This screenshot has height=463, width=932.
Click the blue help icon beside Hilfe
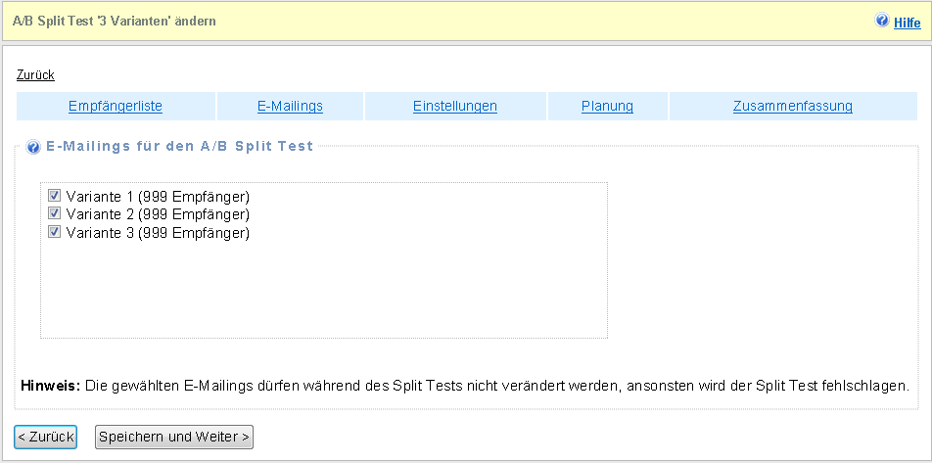[882, 21]
